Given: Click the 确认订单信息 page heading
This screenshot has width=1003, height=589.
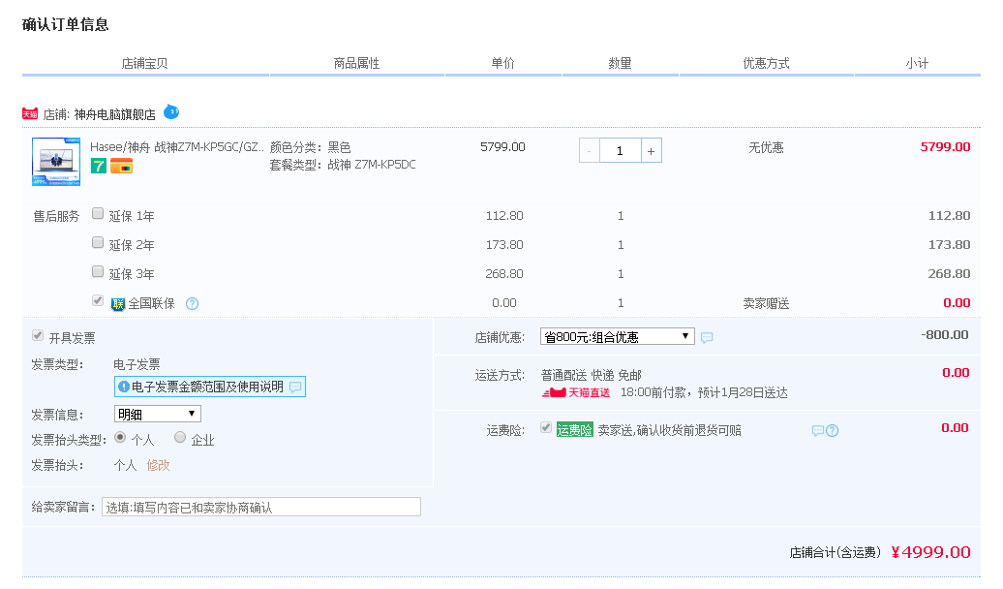Looking at the screenshot, I should point(65,24).
